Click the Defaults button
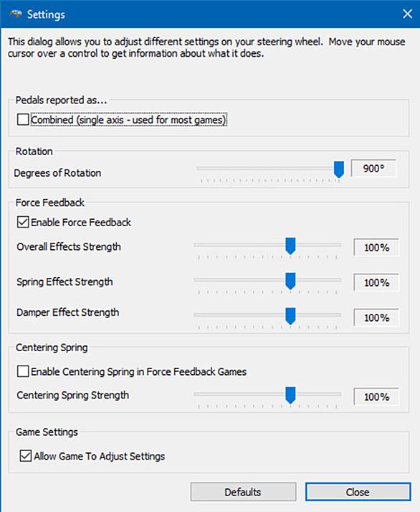The width and height of the screenshot is (420, 512). 243,492
